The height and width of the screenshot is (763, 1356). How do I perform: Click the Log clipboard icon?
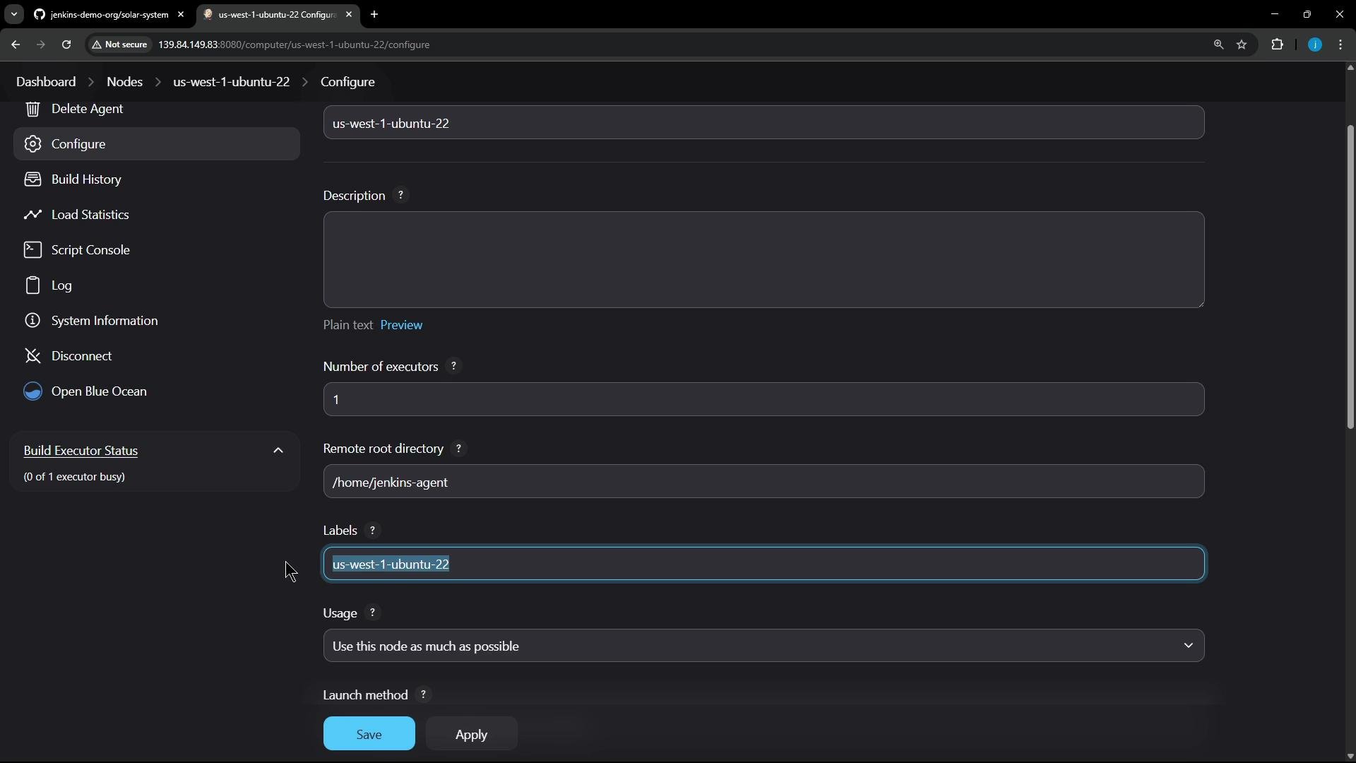click(32, 285)
